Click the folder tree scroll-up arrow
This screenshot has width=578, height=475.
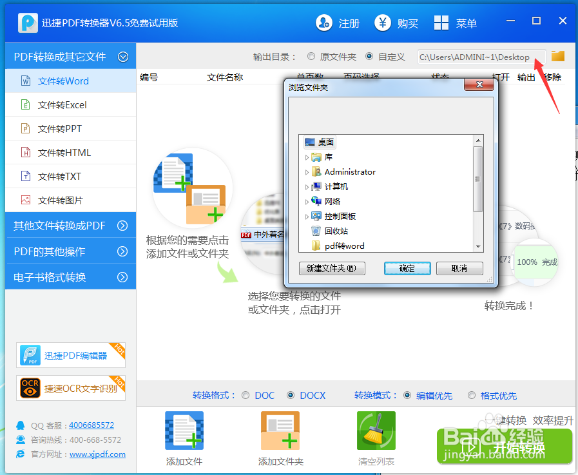click(x=477, y=140)
